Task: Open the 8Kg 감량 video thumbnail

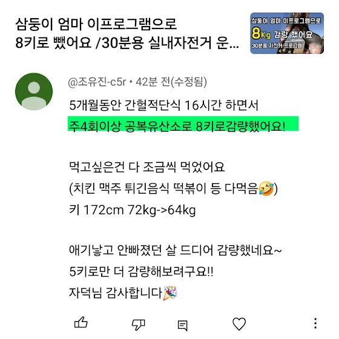Action: [x=287, y=33]
